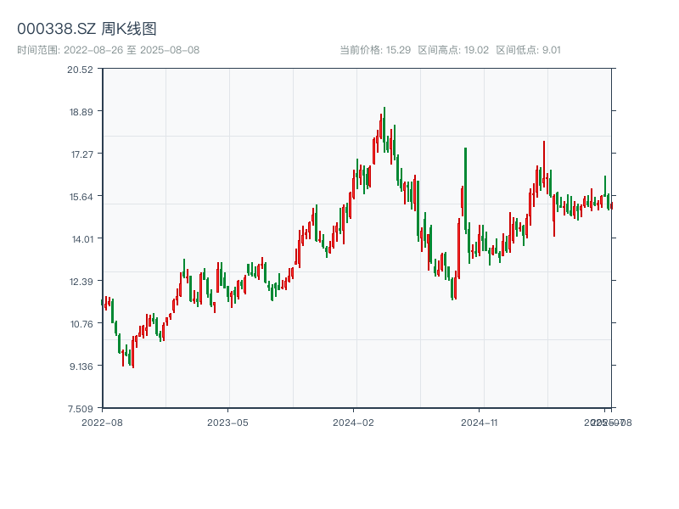Screen dimensions: 679x509
Task: Click the y-axis label 14.01
Action: tap(82, 239)
